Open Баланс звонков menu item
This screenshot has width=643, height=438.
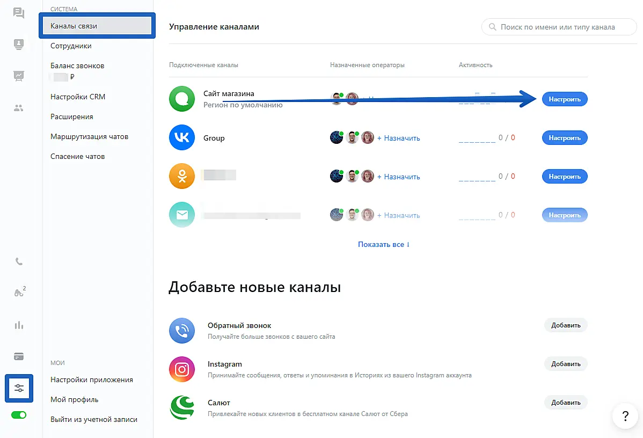coord(77,65)
